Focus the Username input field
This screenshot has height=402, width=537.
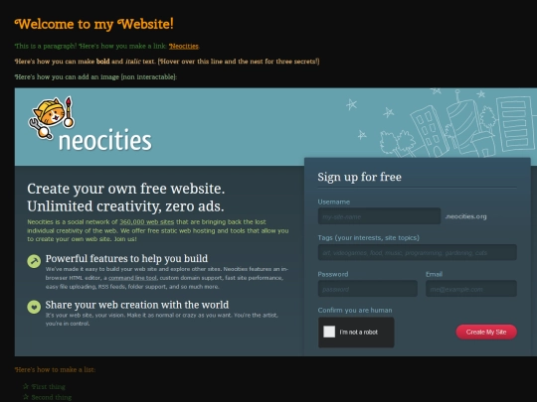click(x=379, y=216)
